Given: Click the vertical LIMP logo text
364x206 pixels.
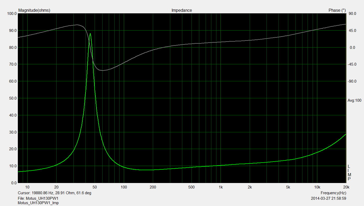Looking at the screenshot, I should click(x=349, y=173).
